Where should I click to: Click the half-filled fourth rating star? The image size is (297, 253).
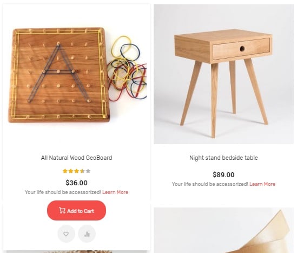point(82,171)
